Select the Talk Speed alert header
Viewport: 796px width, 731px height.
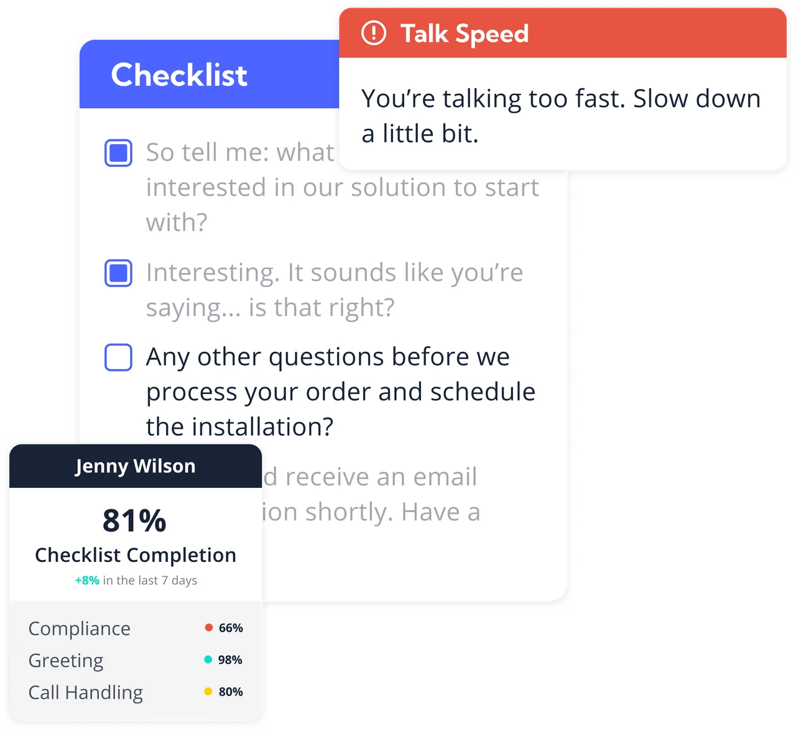(x=563, y=33)
